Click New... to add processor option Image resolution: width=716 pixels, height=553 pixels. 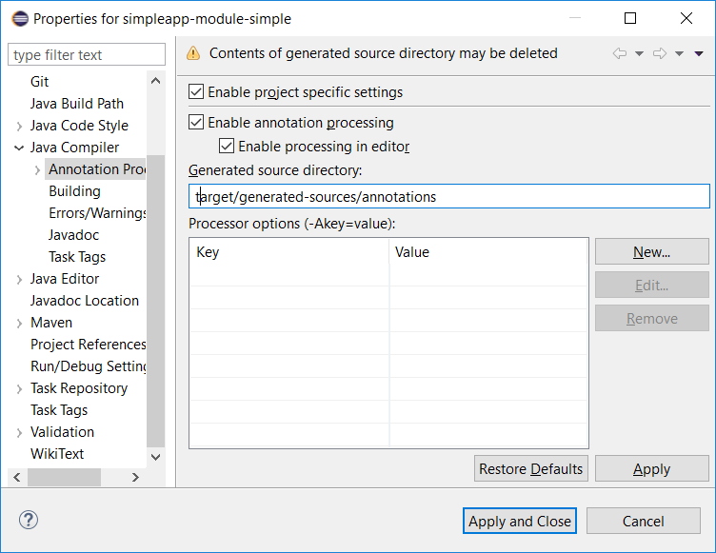(651, 252)
